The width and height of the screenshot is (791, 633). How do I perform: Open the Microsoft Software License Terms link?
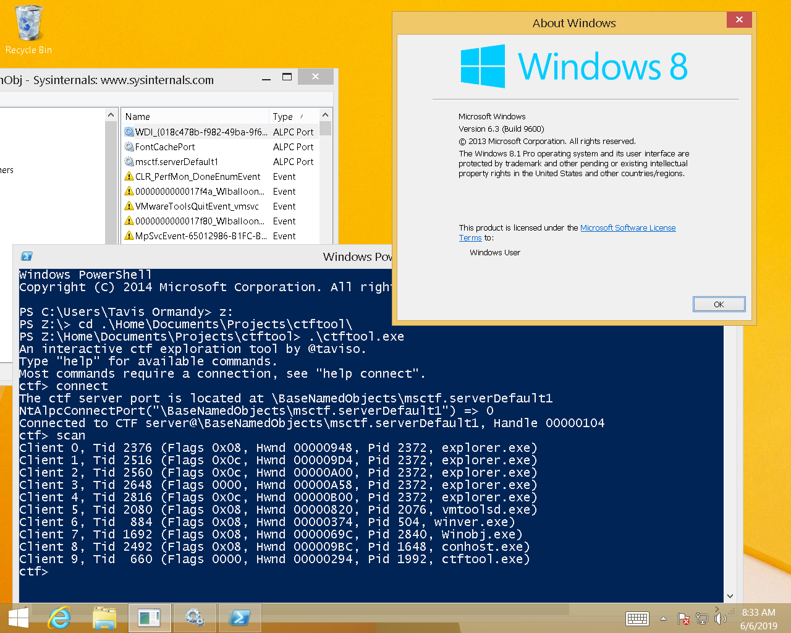click(627, 228)
